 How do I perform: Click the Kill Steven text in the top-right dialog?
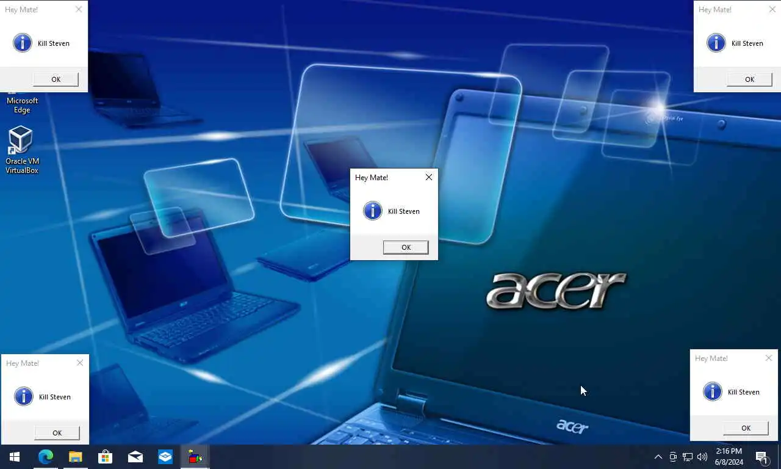tap(747, 43)
